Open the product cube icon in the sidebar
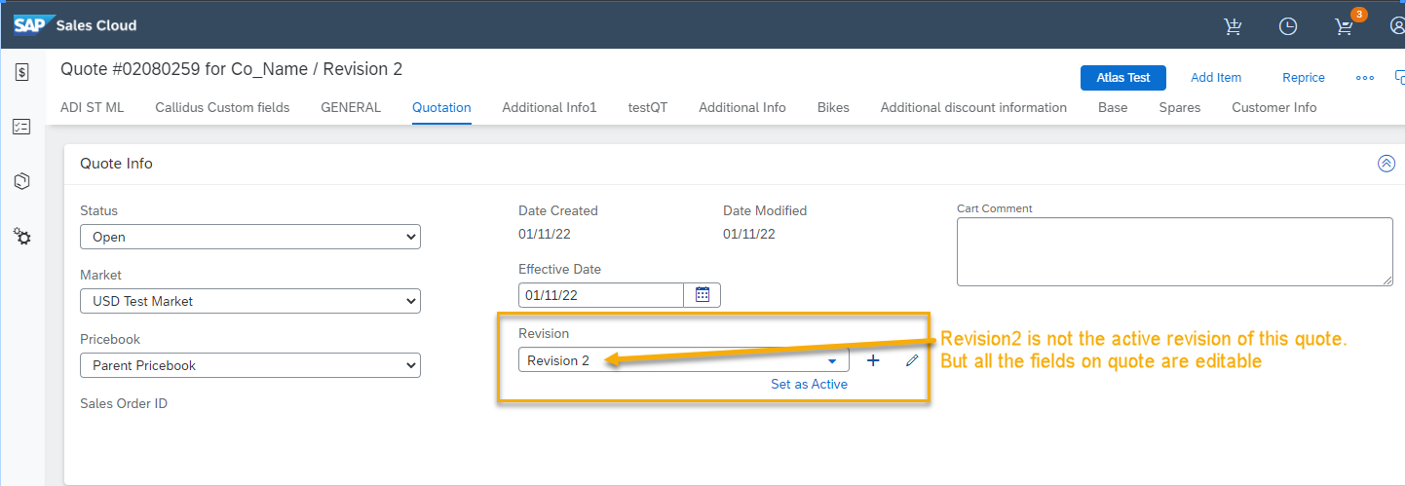The height and width of the screenshot is (486, 1406). pos(22,181)
